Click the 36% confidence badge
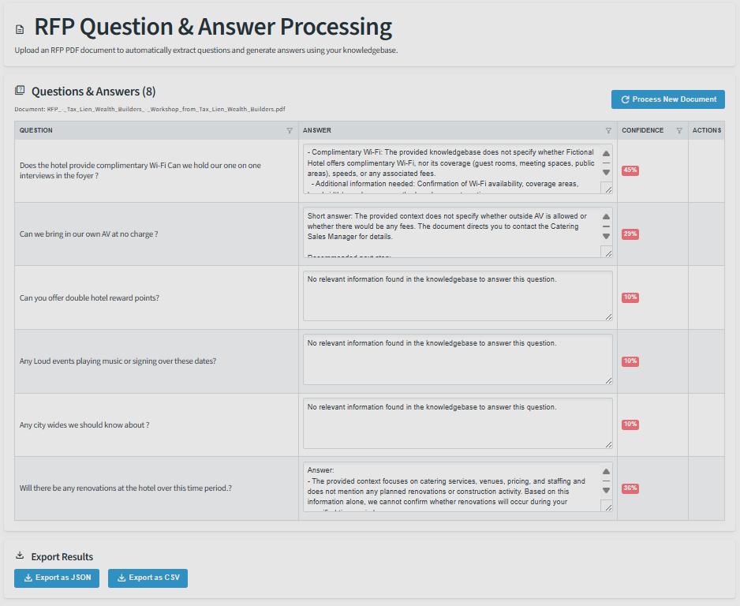The height and width of the screenshot is (606, 740). 630,488
